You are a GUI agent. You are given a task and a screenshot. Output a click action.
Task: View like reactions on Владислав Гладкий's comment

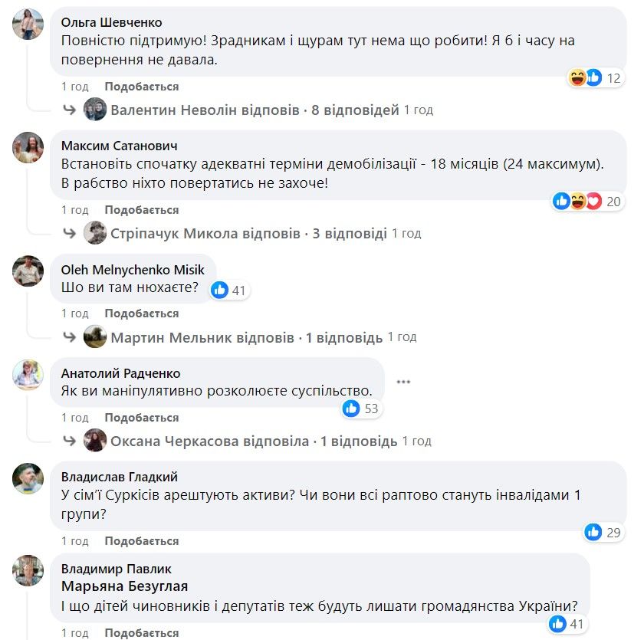[x=593, y=532]
